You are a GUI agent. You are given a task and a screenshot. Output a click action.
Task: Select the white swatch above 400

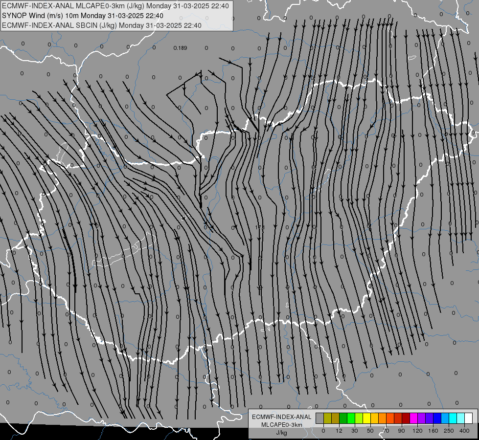(x=468, y=418)
